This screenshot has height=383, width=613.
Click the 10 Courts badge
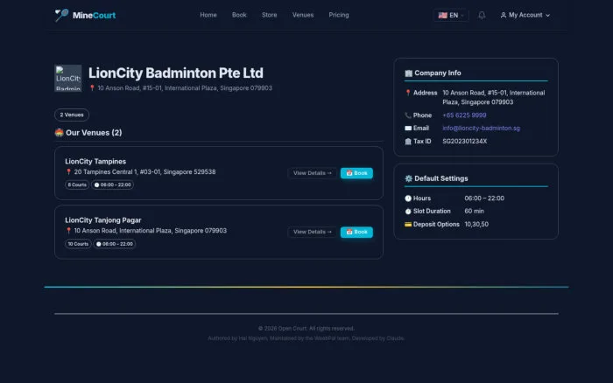click(78, 244)
